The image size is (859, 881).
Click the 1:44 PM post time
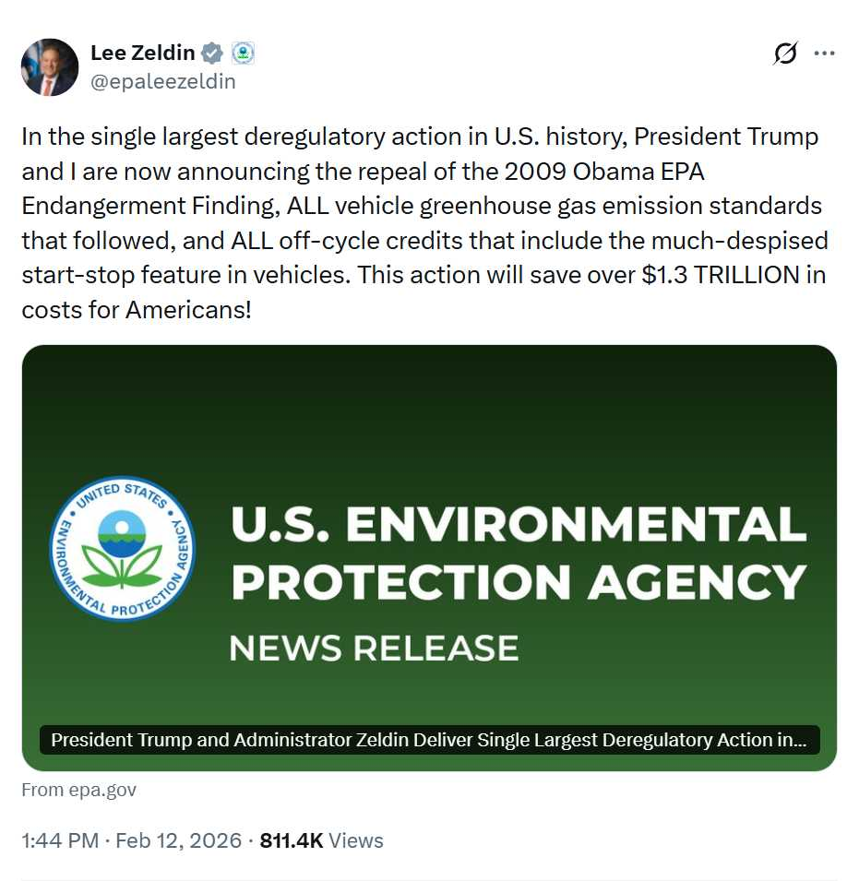pyautogui.click(x=57, y=840)
